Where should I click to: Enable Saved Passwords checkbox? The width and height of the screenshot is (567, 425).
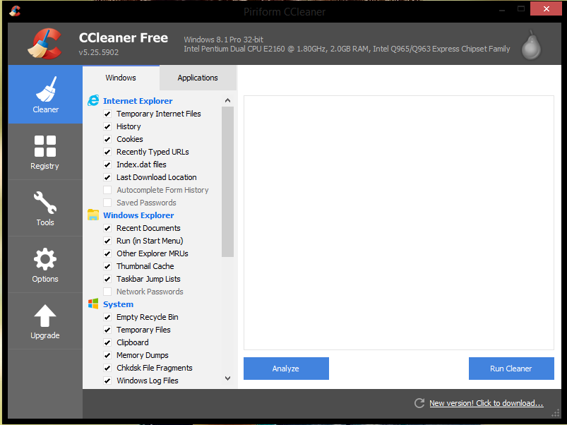pos(107,203)
